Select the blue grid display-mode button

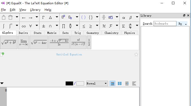tap(120, 83)
